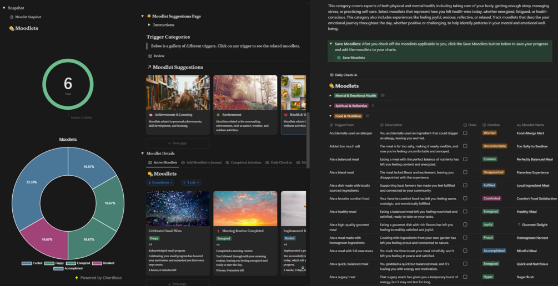Collapse the Moodlet Details toggle

142,154
